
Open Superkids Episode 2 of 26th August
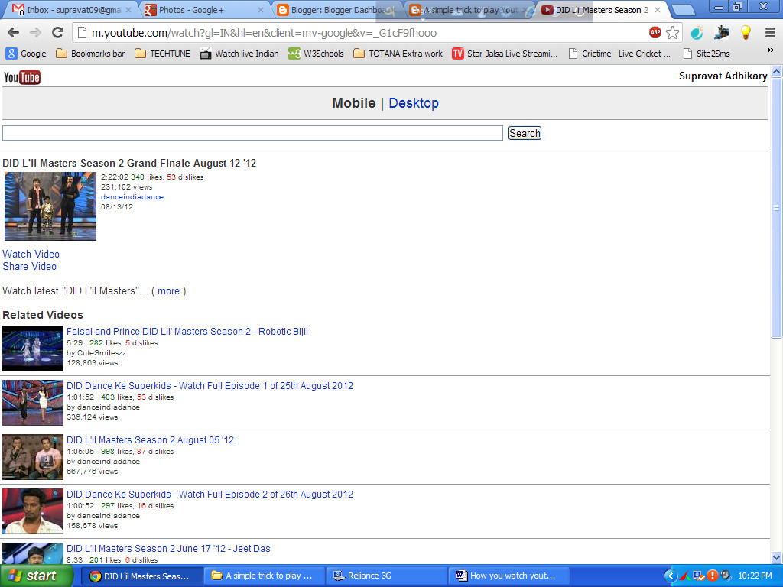(x=210, y=495)
